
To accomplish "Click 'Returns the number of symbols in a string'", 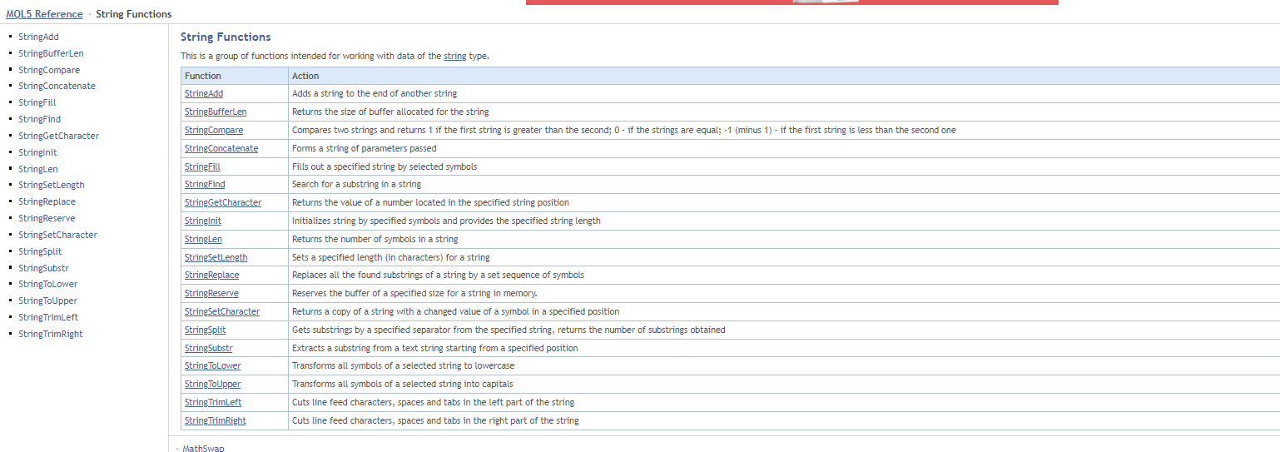I will pyautogui.click(x=375, y=239).
